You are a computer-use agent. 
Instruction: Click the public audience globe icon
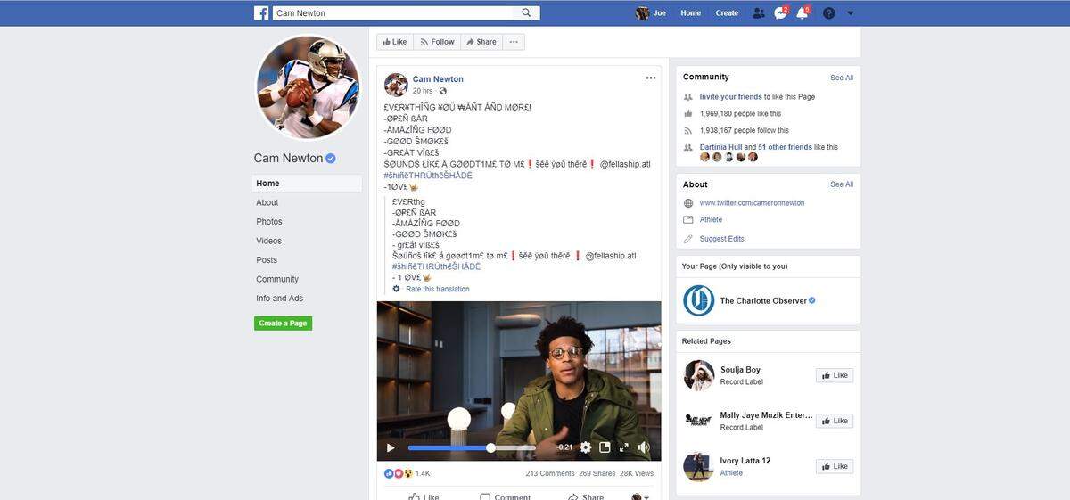pos(442,91)
